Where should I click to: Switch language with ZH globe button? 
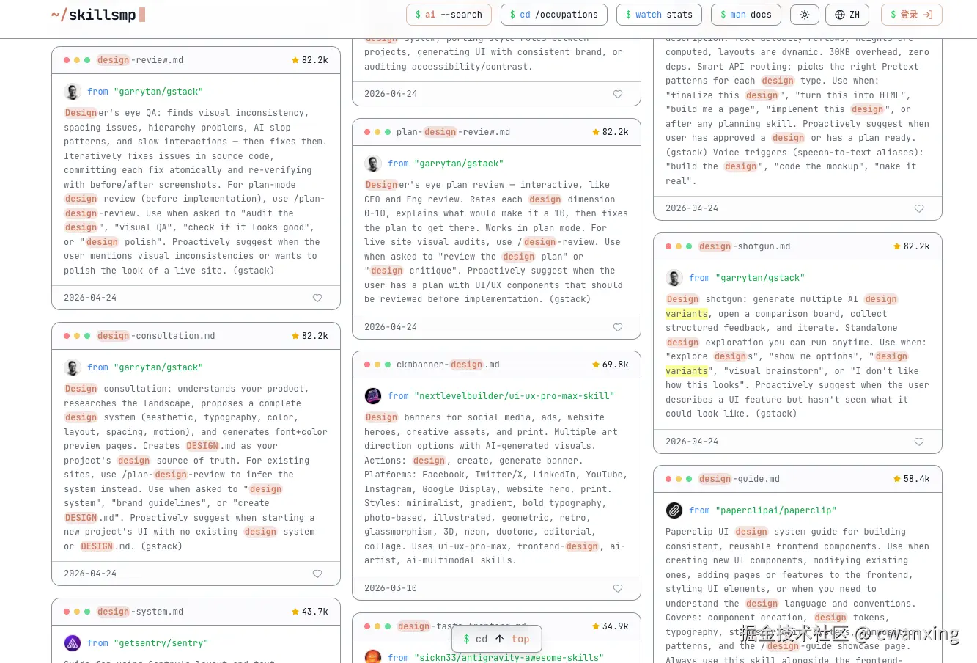pos(847,15)
